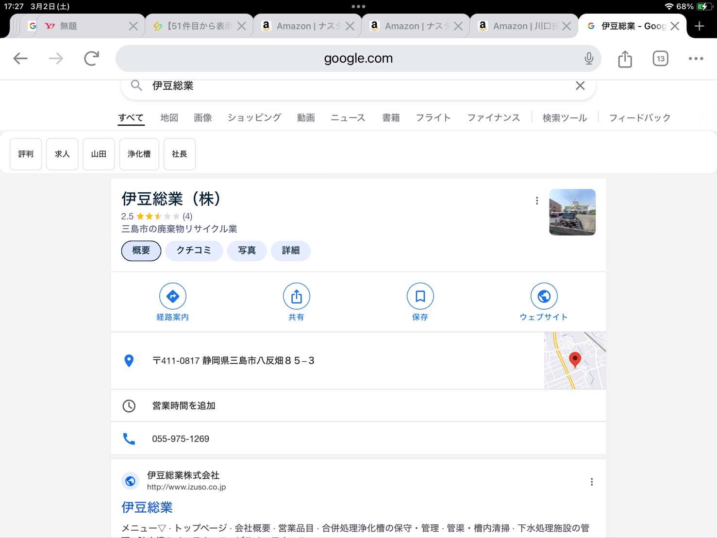Open the map thumbnail with red pin
This screenshot has height=538, width=717.
point(575,361)
